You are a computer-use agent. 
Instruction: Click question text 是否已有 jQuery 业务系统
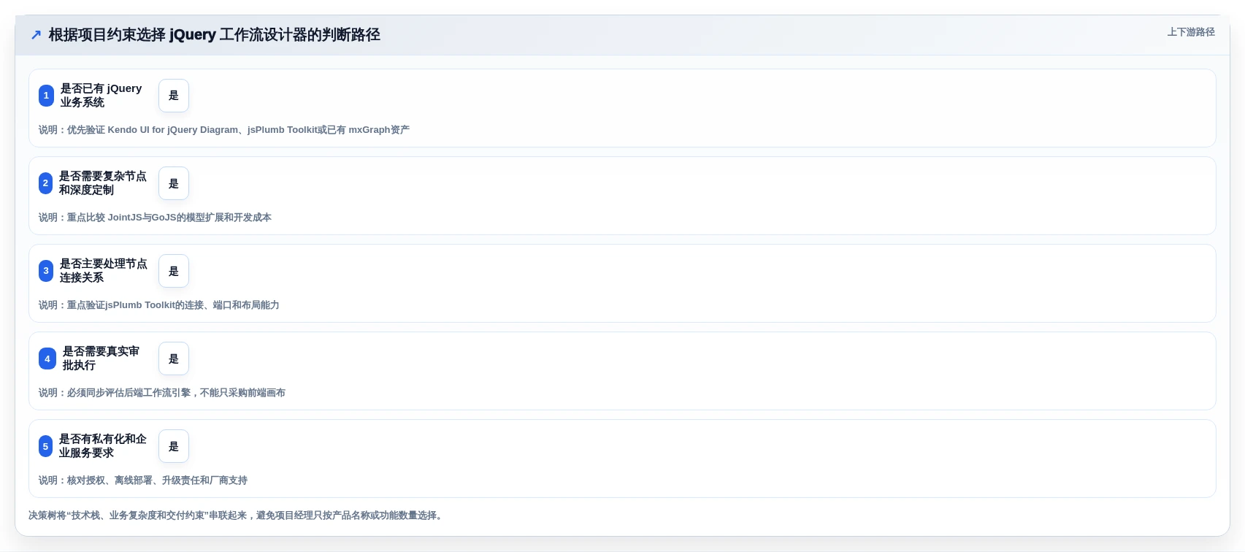point(101,96)
